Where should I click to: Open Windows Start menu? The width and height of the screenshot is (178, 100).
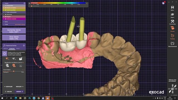pos(2,98)
